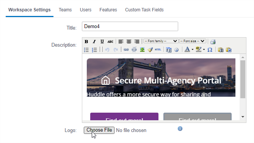Toggle bold formatting in description editor
The image size is (254, 143).
point(86,41)
